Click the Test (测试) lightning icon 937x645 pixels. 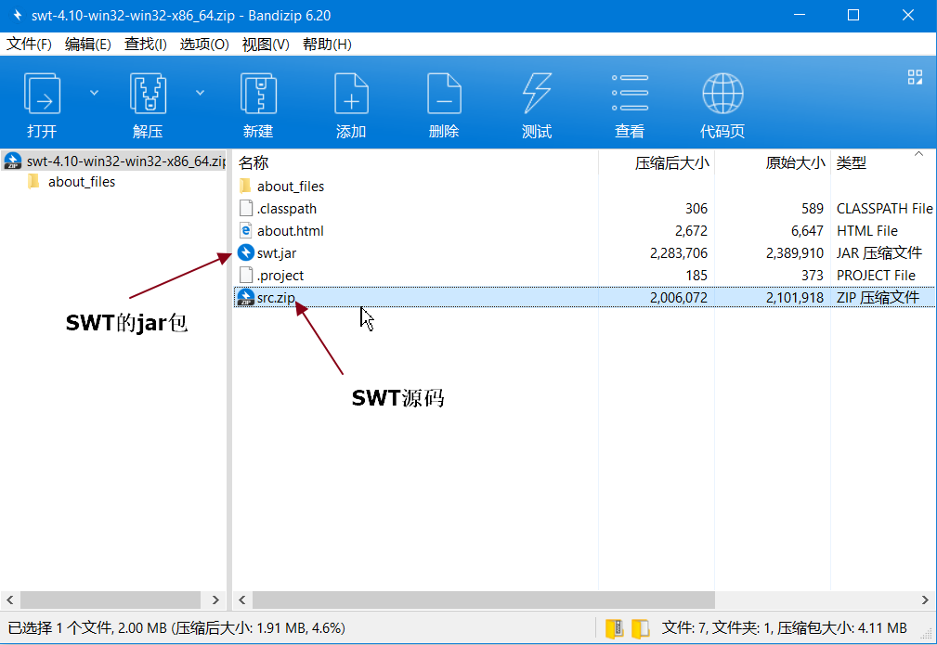click(537, 93)
